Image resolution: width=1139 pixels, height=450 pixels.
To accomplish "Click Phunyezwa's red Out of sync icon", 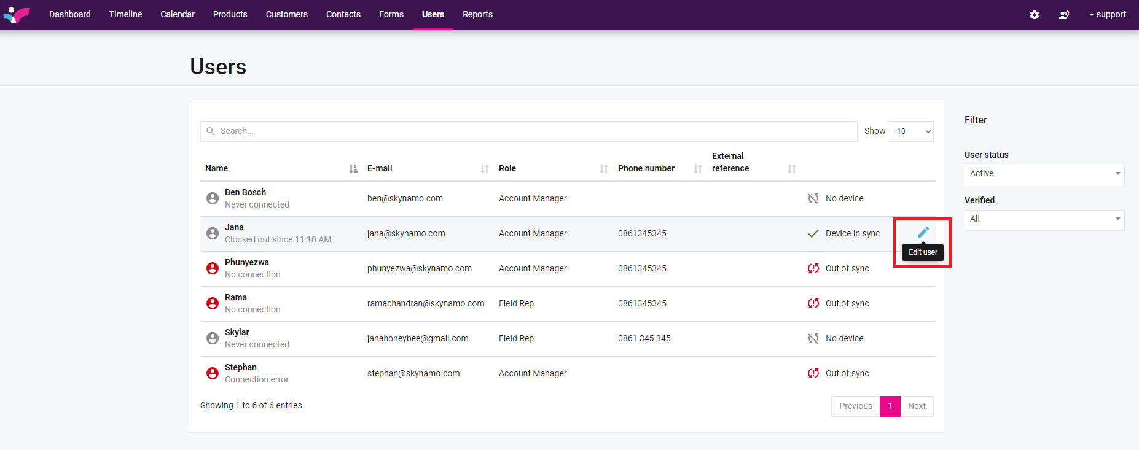I will pyautogui.click(x=813, y=268).
